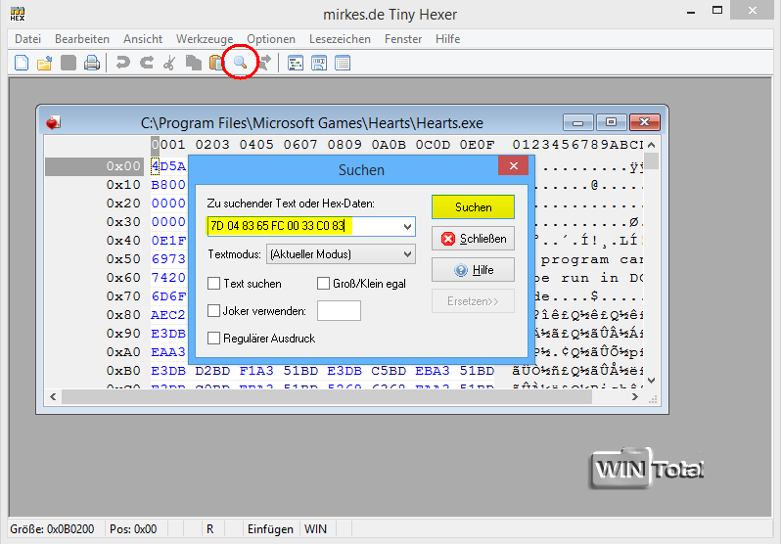Open a file with folder toolbar icon
Image resolution: width=781 pixels, height=544 pixels.
pos(45,64)
